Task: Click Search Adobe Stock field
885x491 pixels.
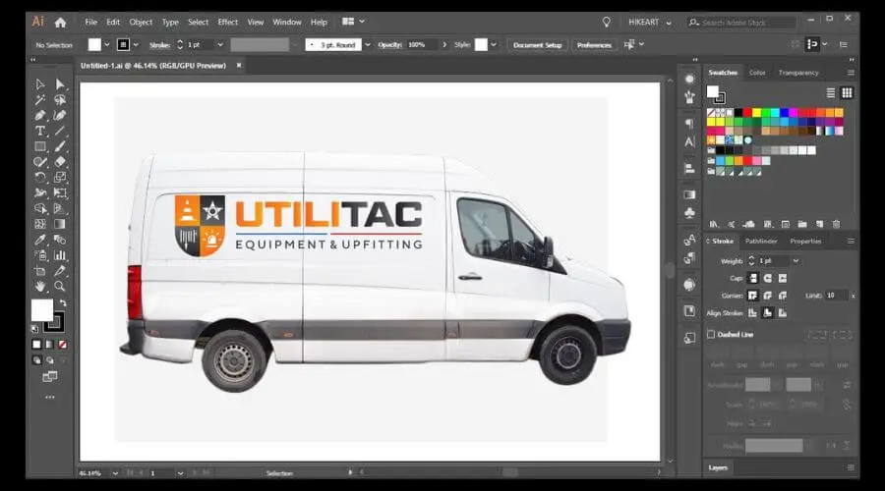Action: [x=741, y=23]
